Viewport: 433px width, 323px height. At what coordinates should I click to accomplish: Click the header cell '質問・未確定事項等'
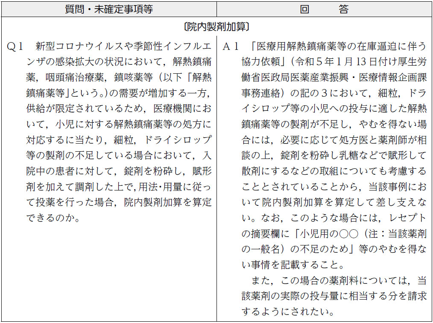coord(109,9)
